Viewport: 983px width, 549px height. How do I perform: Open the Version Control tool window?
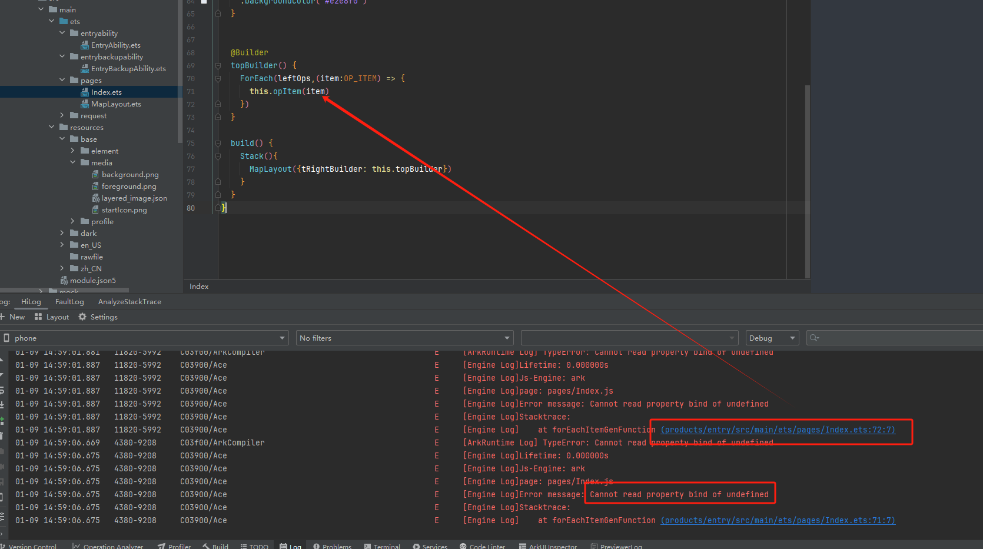point(29,546)
